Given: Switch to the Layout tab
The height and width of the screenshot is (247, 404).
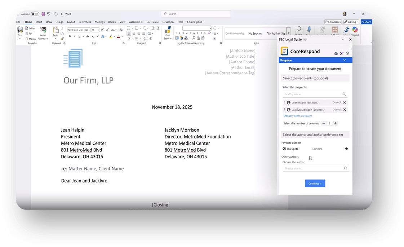Looking at the screenshot, I should [71, 22].
